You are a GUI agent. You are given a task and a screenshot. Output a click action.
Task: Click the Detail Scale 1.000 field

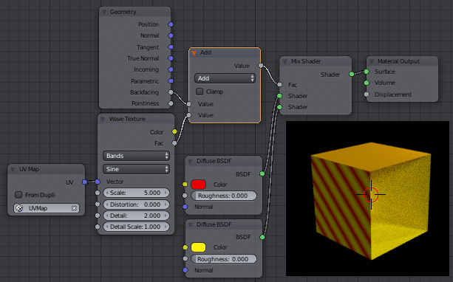pos(136,227)
